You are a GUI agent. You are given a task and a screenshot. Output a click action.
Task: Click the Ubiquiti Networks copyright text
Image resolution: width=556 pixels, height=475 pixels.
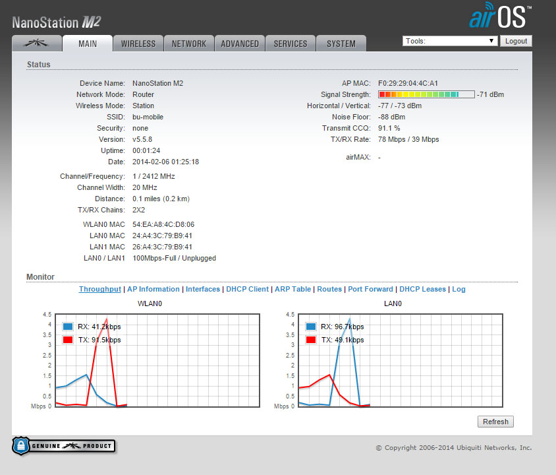click(x=453, y=448)
